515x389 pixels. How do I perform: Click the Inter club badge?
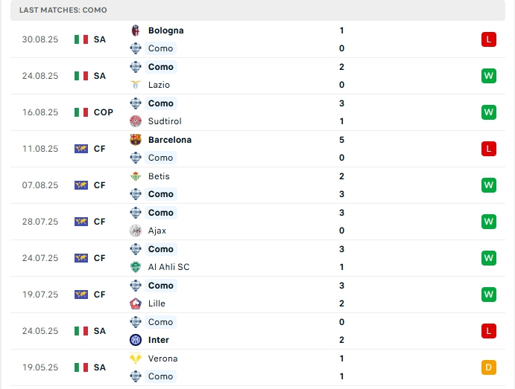(135, 340)
